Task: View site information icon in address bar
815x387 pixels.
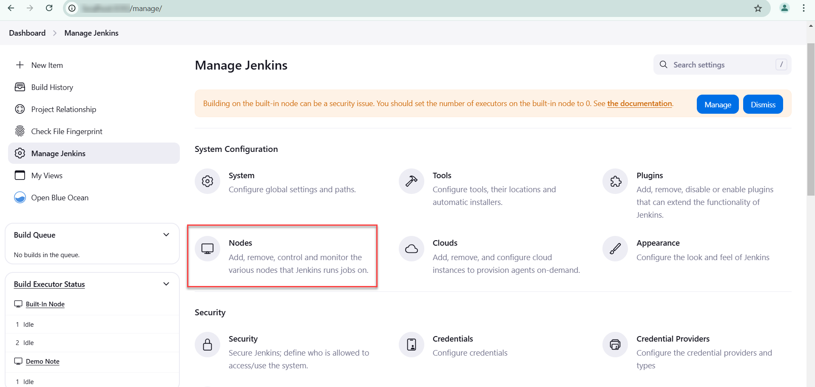Action: point(73,8)
